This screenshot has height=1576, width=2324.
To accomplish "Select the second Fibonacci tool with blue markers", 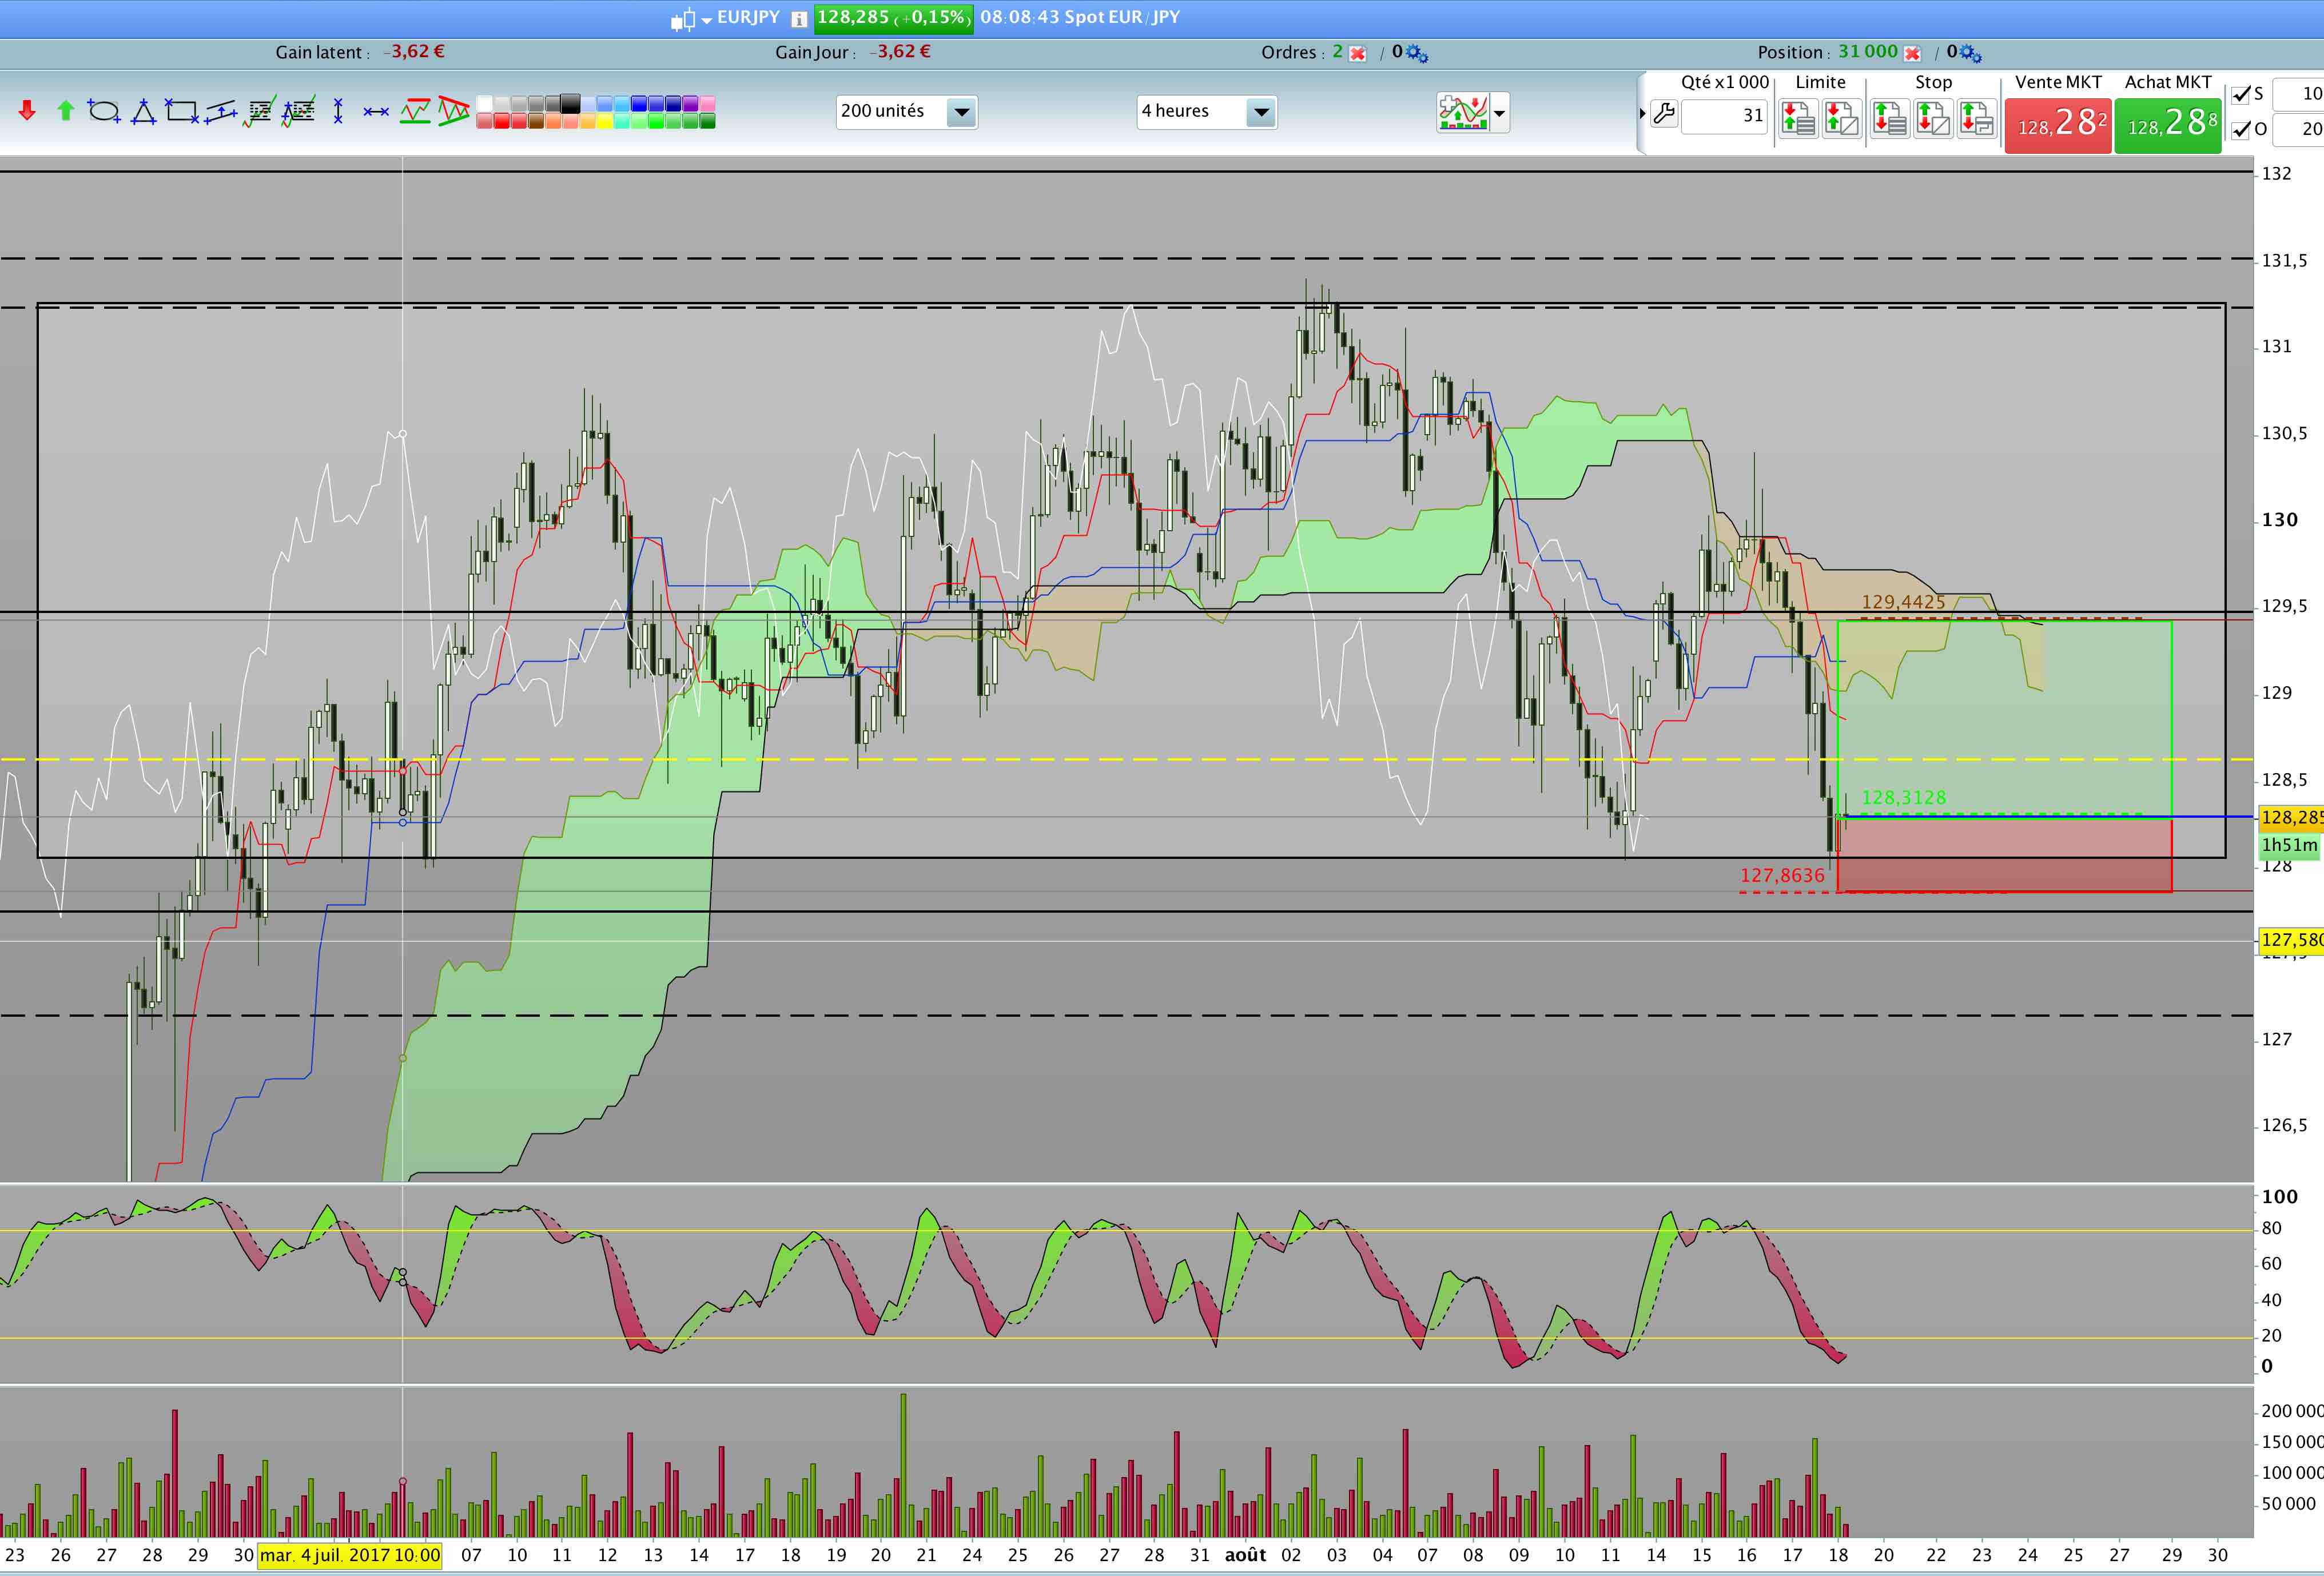I will click(298, 111).
